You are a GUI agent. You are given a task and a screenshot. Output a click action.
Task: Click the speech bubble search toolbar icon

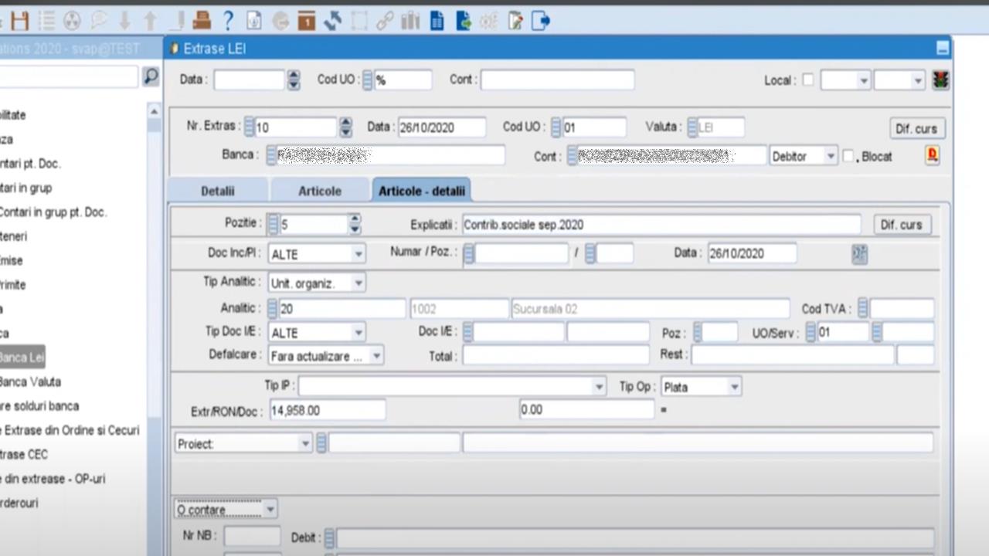point(98,21)
